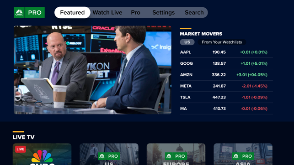Open the Search tab
The height and width of the screenshot is (165, 294).
(x=194, y=12)
